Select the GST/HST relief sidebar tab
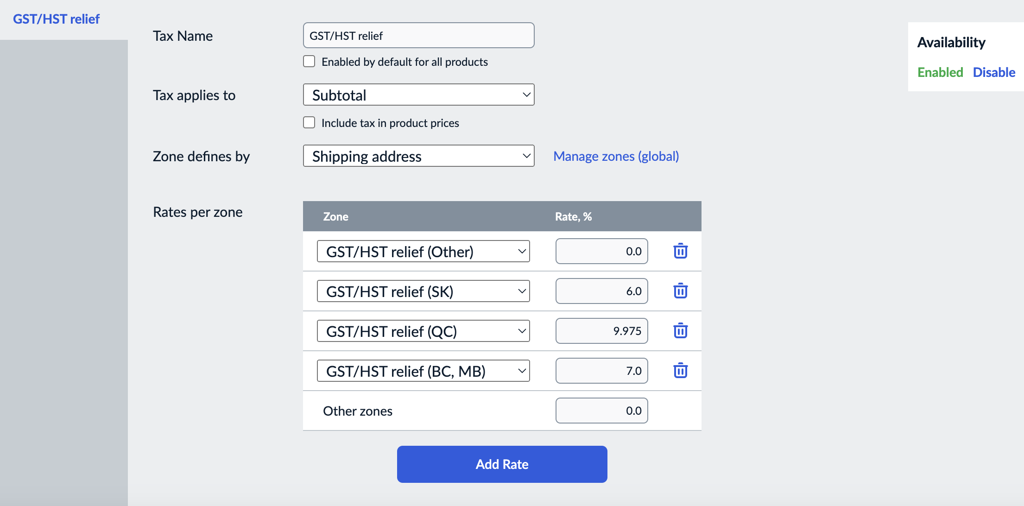This screenshot has height=506, width=1024. (56, 19)
